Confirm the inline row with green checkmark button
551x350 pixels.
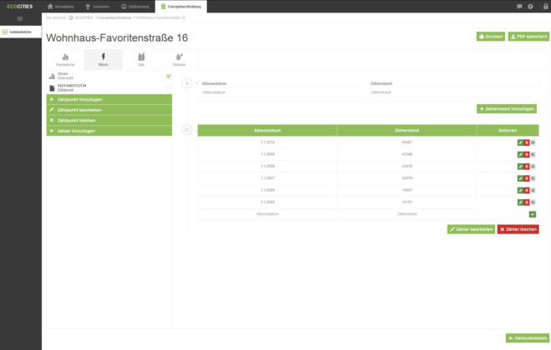click(533, 214)
